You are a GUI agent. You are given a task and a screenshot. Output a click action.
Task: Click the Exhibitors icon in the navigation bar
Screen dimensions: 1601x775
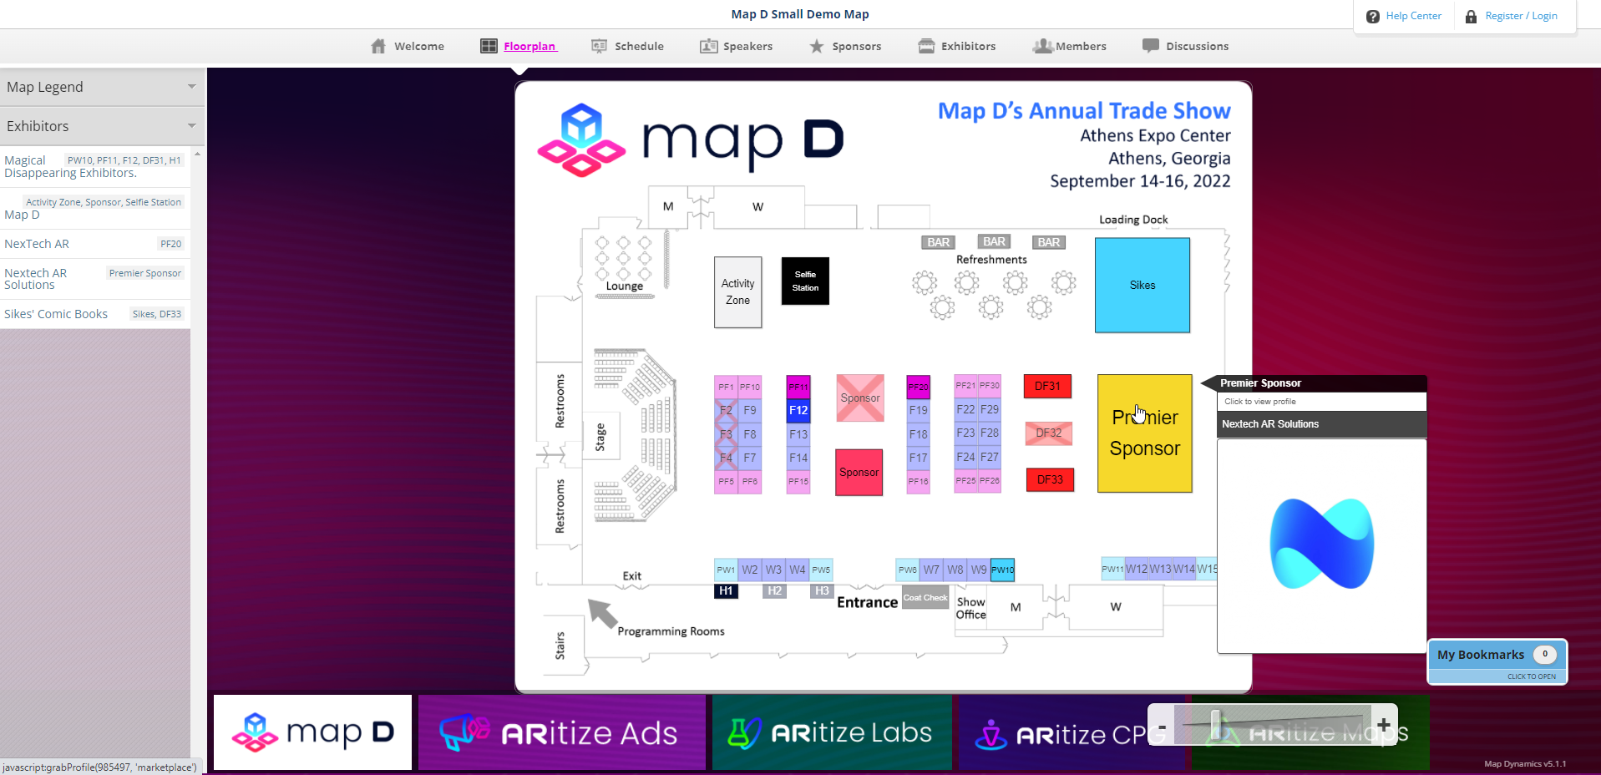927,46
